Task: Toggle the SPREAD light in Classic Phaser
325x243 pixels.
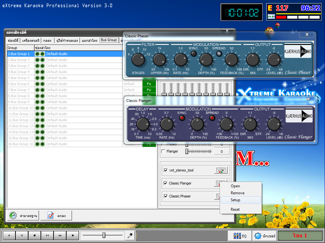Action: pos(219,54)
